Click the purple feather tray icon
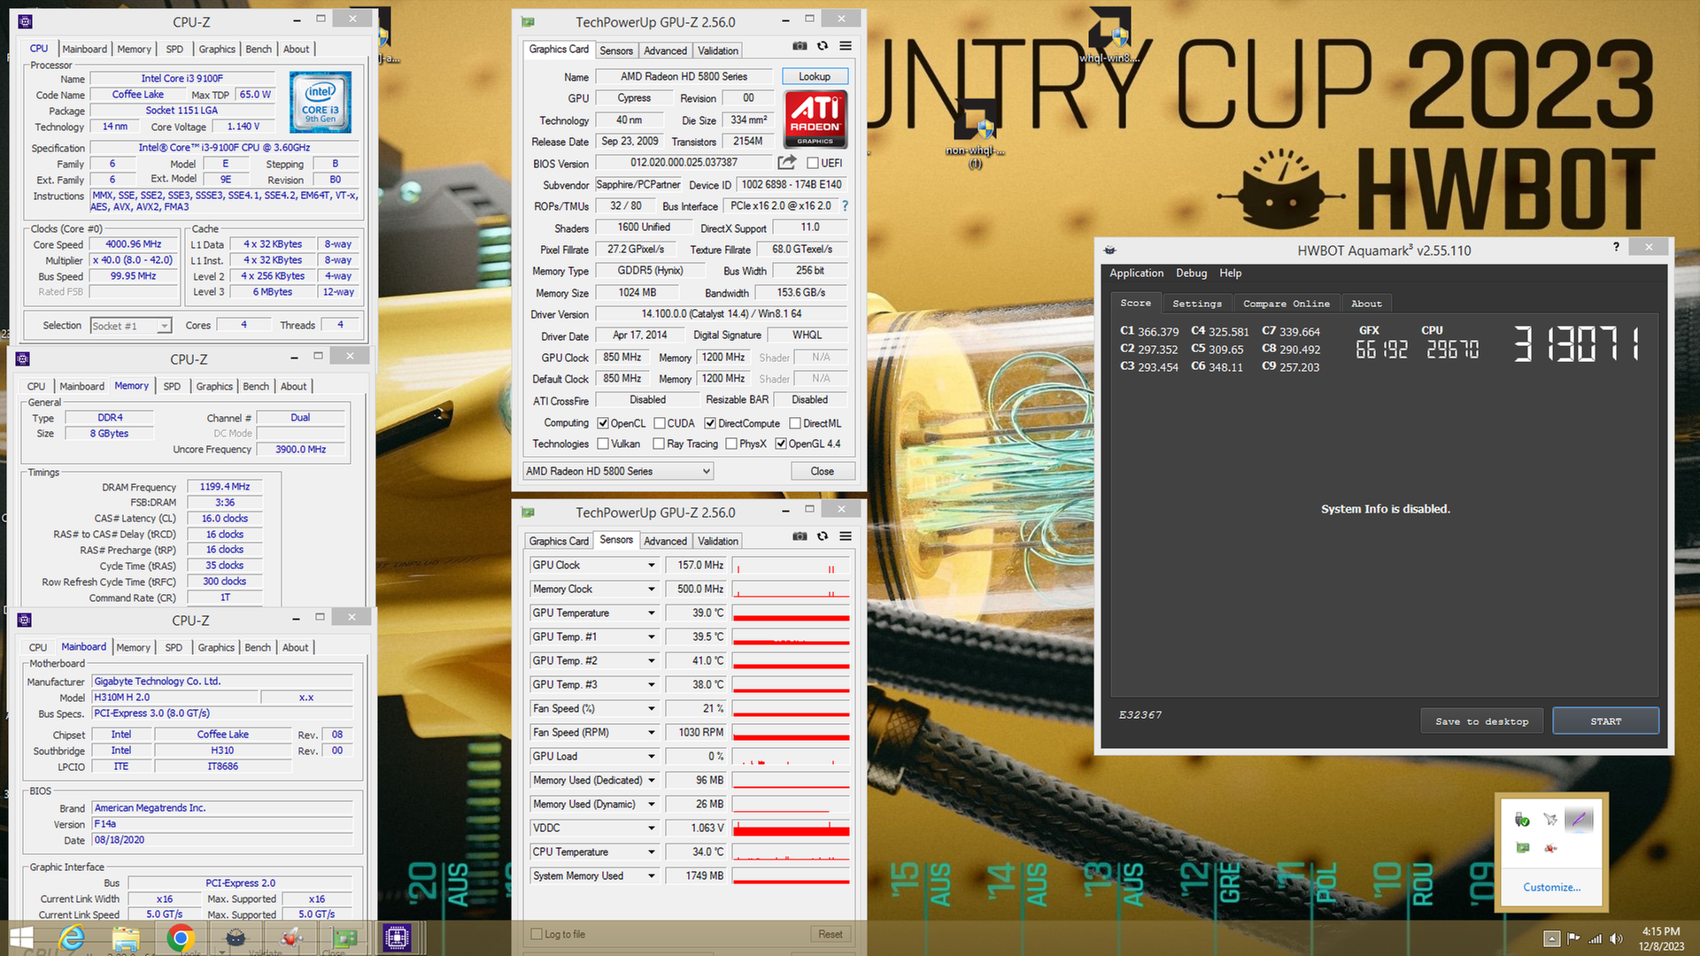Image resolution: width=1700 pixels, height=956 pixels. [1579, 820]
